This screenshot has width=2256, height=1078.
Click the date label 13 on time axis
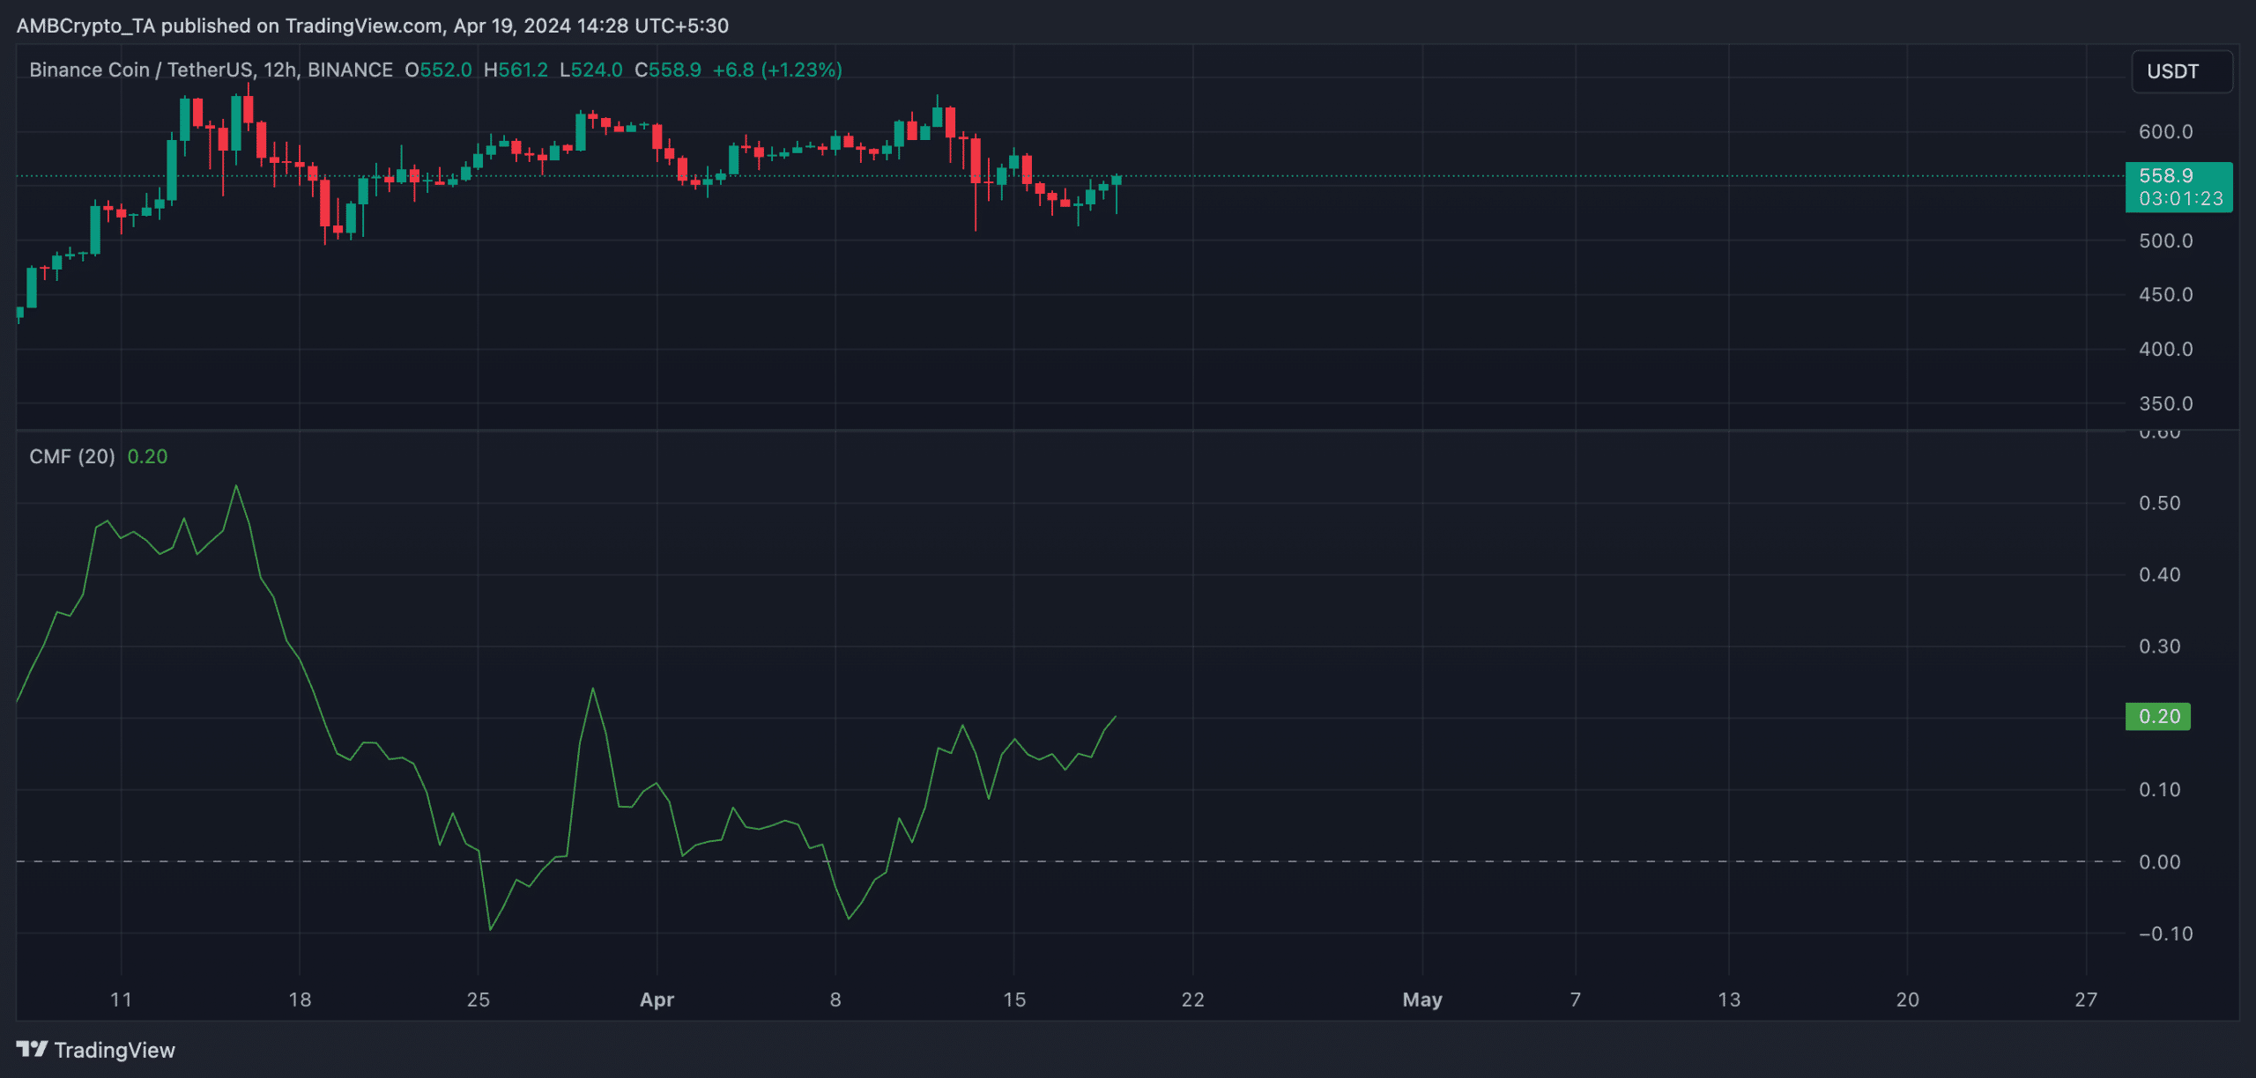click(x=1729, y=1000)
